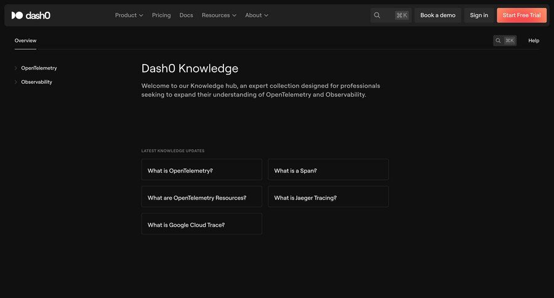
Task: Click Sign in
Action: (479, 15)
